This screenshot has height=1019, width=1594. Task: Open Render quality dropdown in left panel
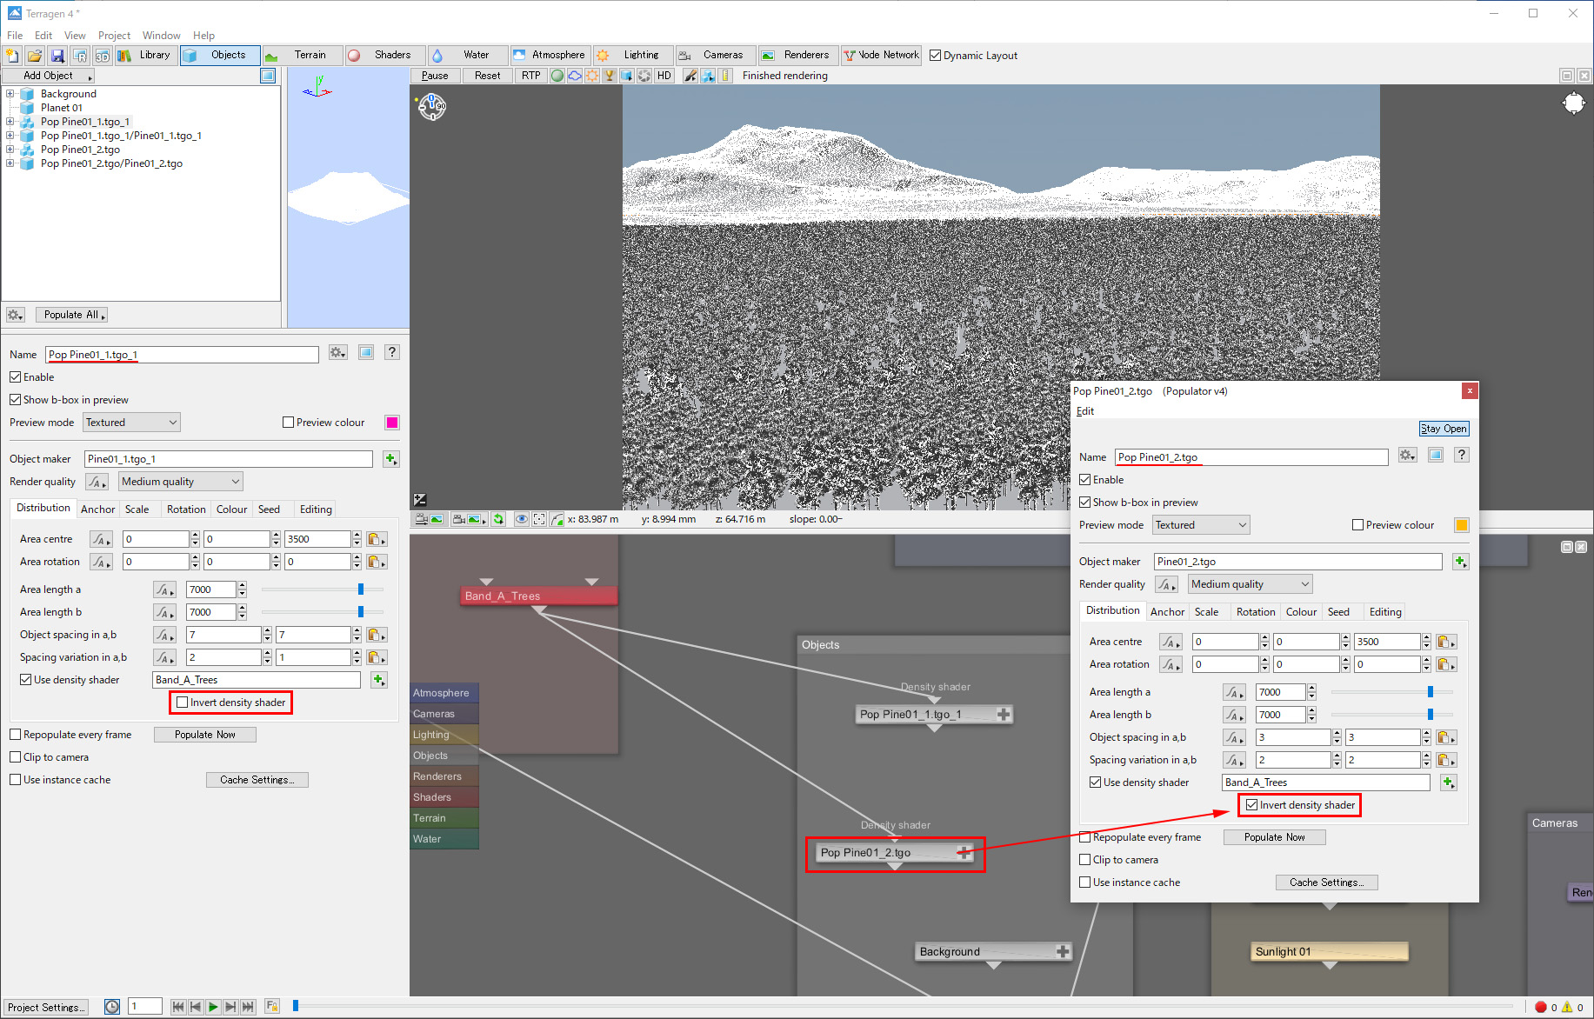(x=181, y=482)
